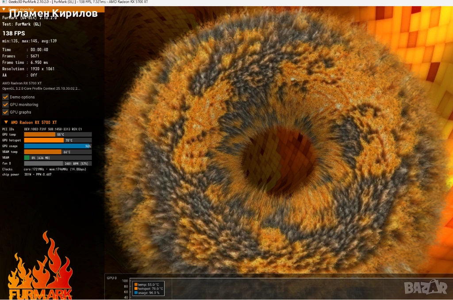Image resolution: width=453 pixels, height=300 pixels.
Task: Click the fan 0 RPM bar
Action: (58, 163)
